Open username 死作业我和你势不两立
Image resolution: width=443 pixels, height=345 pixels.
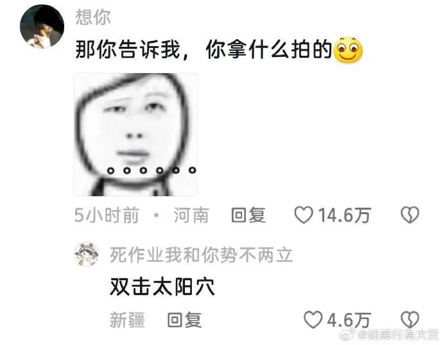click(201, 255)
